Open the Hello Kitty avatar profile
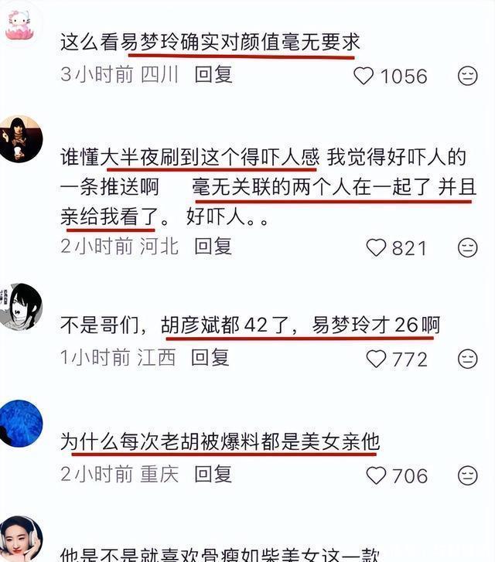495x562 pixels. point(20,25)
